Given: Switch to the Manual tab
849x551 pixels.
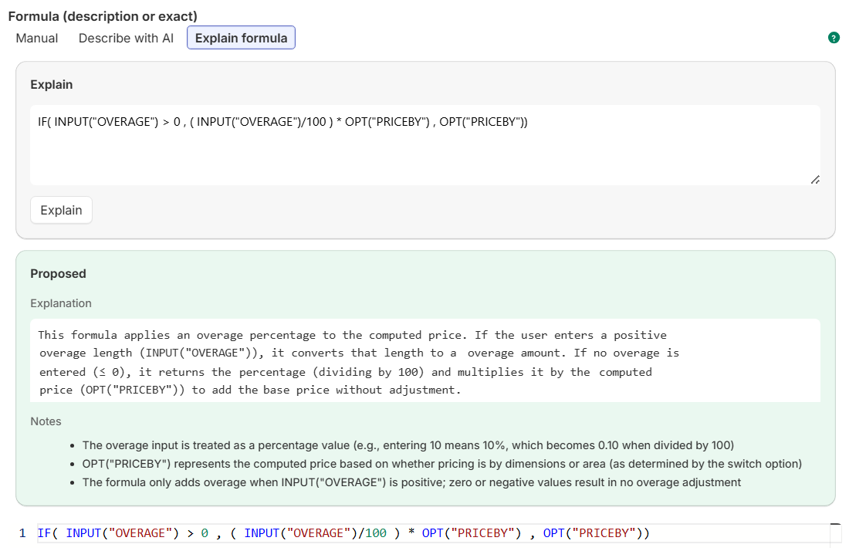Looking at the screenshot, I should [37, 38].
